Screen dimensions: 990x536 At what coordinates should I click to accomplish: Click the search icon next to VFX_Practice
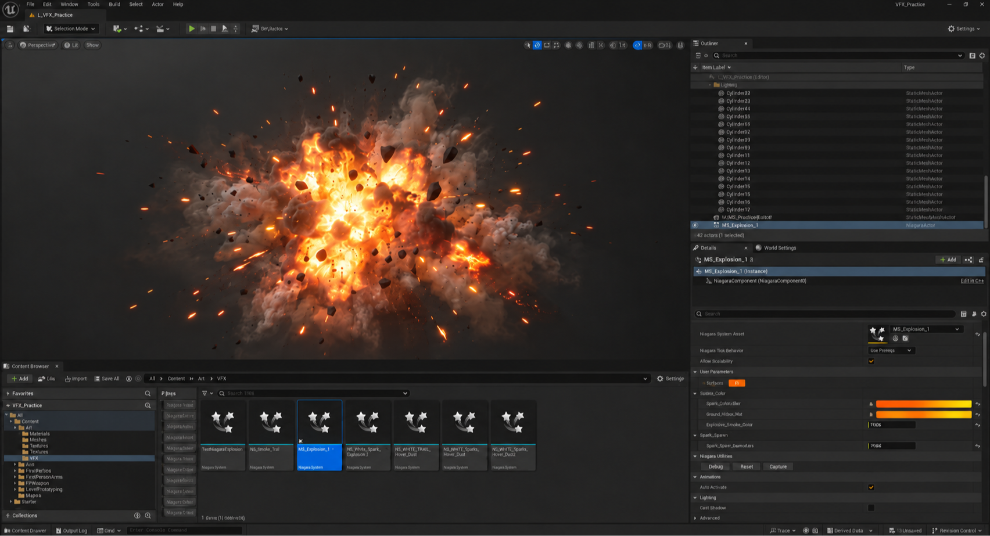tap(148, 405)
